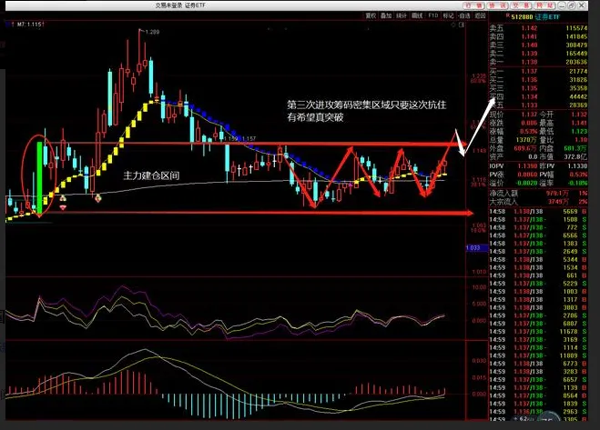Click the 证券ETF name label
This screenshot has height=430, width=600.
547,16
